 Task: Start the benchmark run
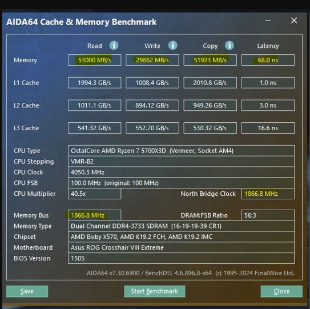(x=154, y=291)
